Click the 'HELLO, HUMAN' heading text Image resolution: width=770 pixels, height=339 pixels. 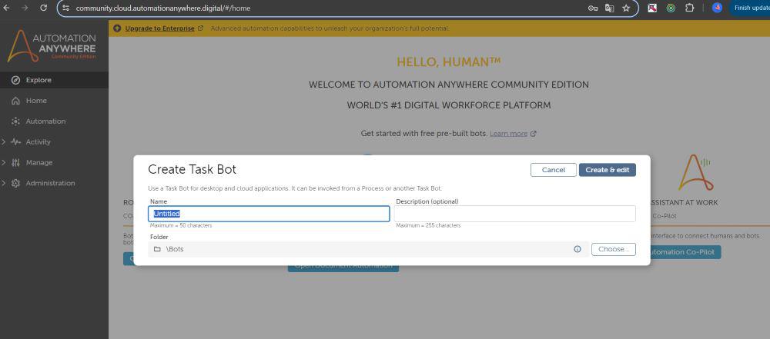(x=449, y=62)
